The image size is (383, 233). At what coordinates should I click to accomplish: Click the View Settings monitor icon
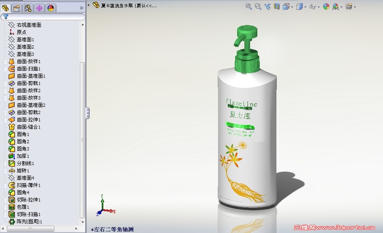tap(349, 6)
